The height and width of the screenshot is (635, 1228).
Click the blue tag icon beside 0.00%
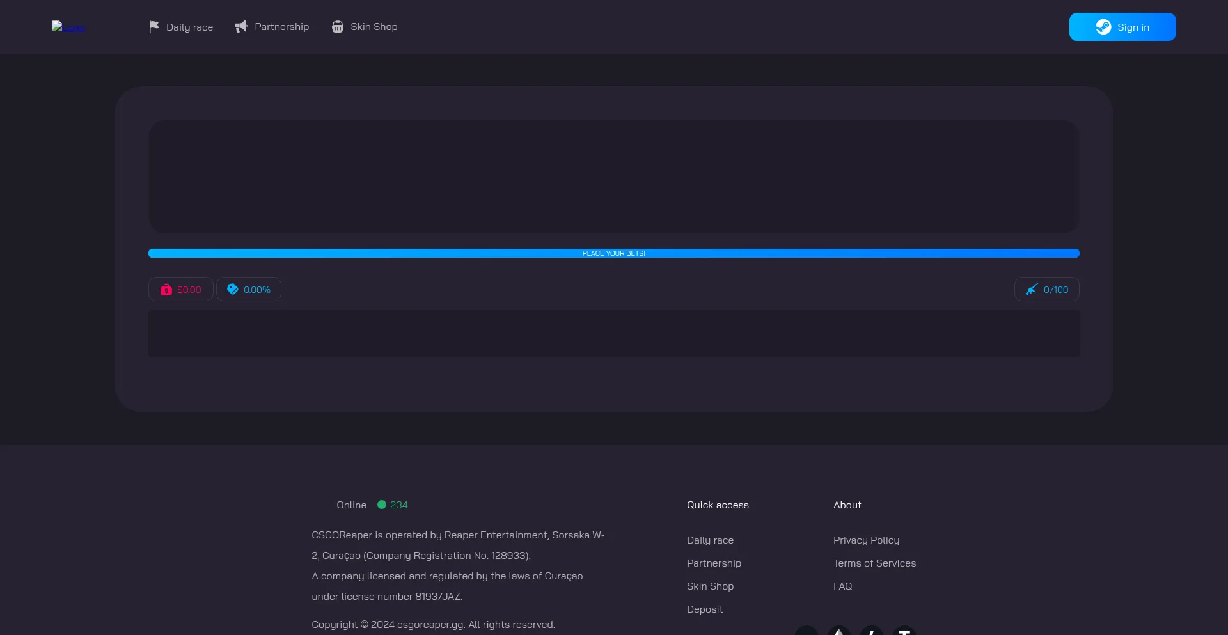coord(233,289)
